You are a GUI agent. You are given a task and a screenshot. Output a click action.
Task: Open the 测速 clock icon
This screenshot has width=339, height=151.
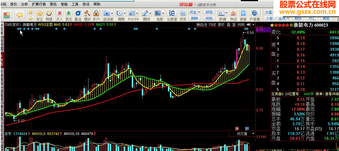pos(49,13)
